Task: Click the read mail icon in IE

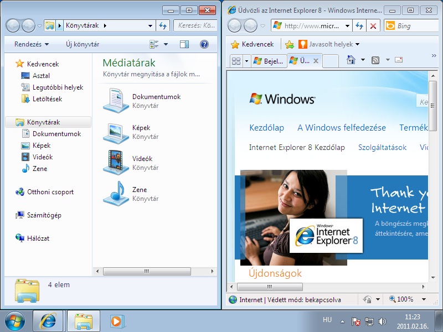Action: tap(399, 60)
